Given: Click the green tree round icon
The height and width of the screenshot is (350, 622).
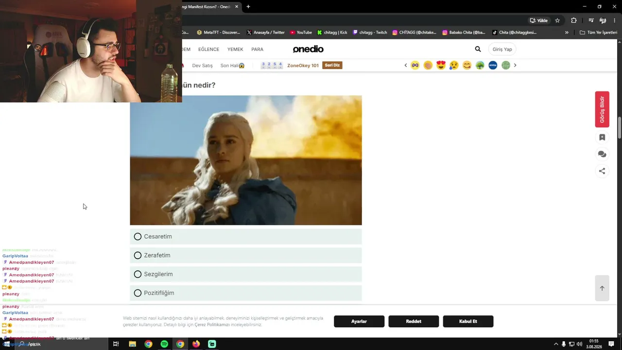Looking at the screenshot, I should tap(480, 65).
